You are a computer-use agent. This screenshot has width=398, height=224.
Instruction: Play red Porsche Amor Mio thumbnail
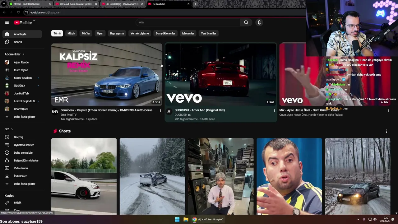click(x=221, y=75)
